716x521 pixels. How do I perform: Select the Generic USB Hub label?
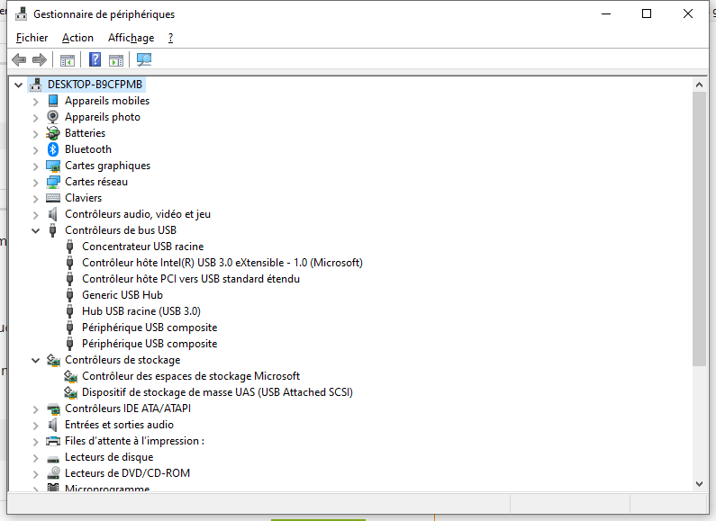122,295
